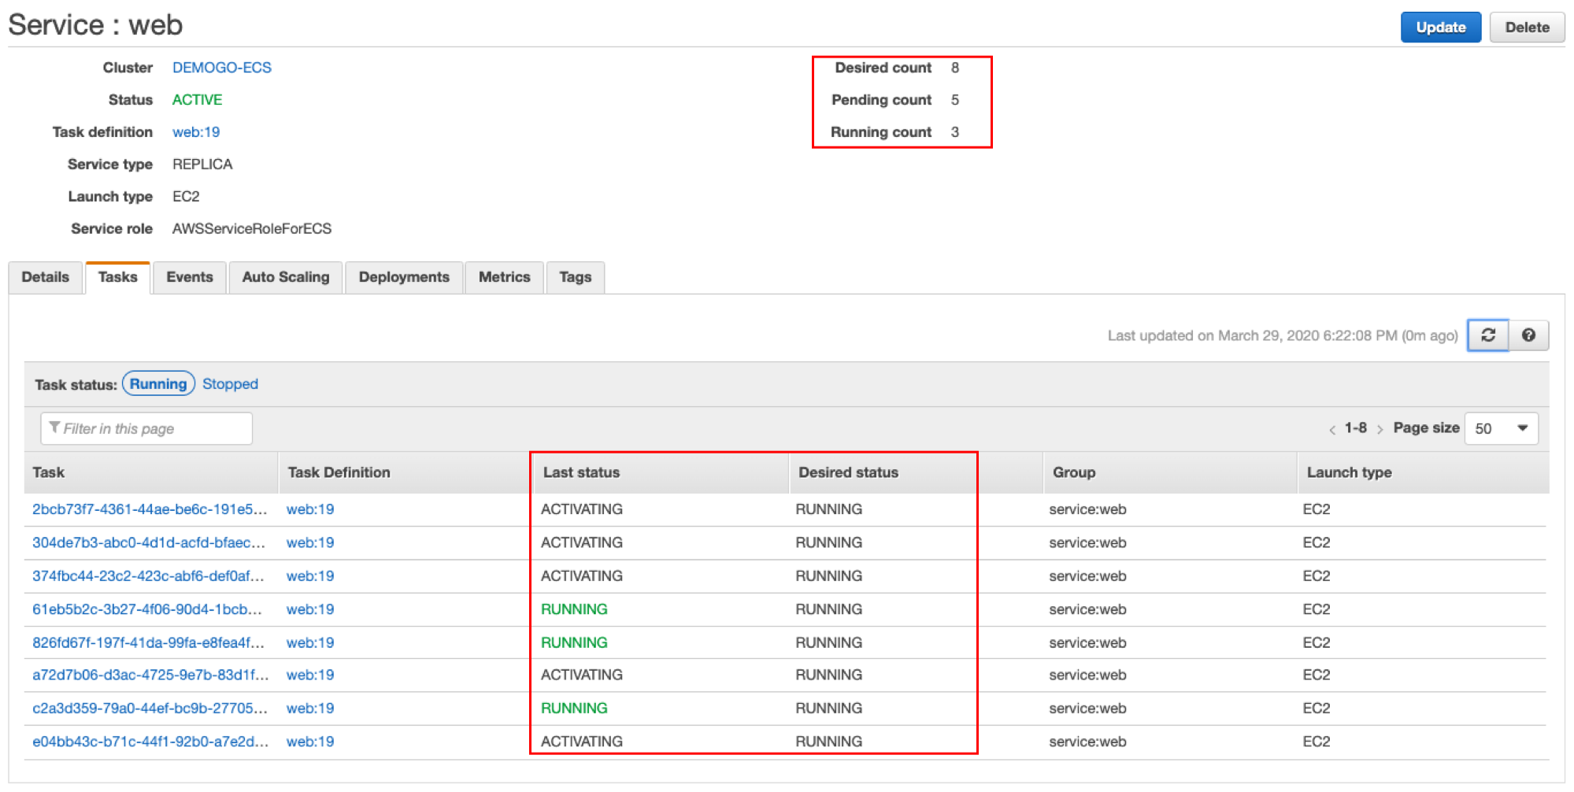Select ACTIVATING status in the e04bb43c row
Image resolution: width=1574 pixels, height=792 pixels.
(x=582, y=742)
